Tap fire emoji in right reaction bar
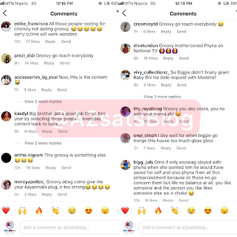237x237 pixels. tap(158, 210)
